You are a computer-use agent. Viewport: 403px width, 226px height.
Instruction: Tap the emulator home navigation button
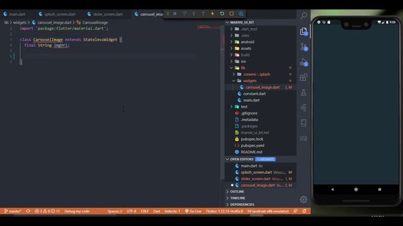click(356, 190)
